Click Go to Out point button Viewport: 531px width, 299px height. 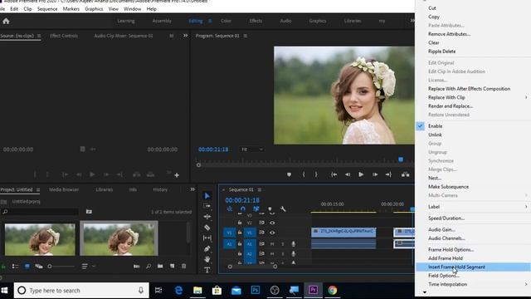[x=388, y=174]
